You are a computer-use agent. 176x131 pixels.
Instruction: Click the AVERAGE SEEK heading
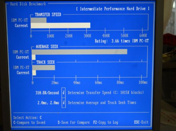click(x=47, y=46)
